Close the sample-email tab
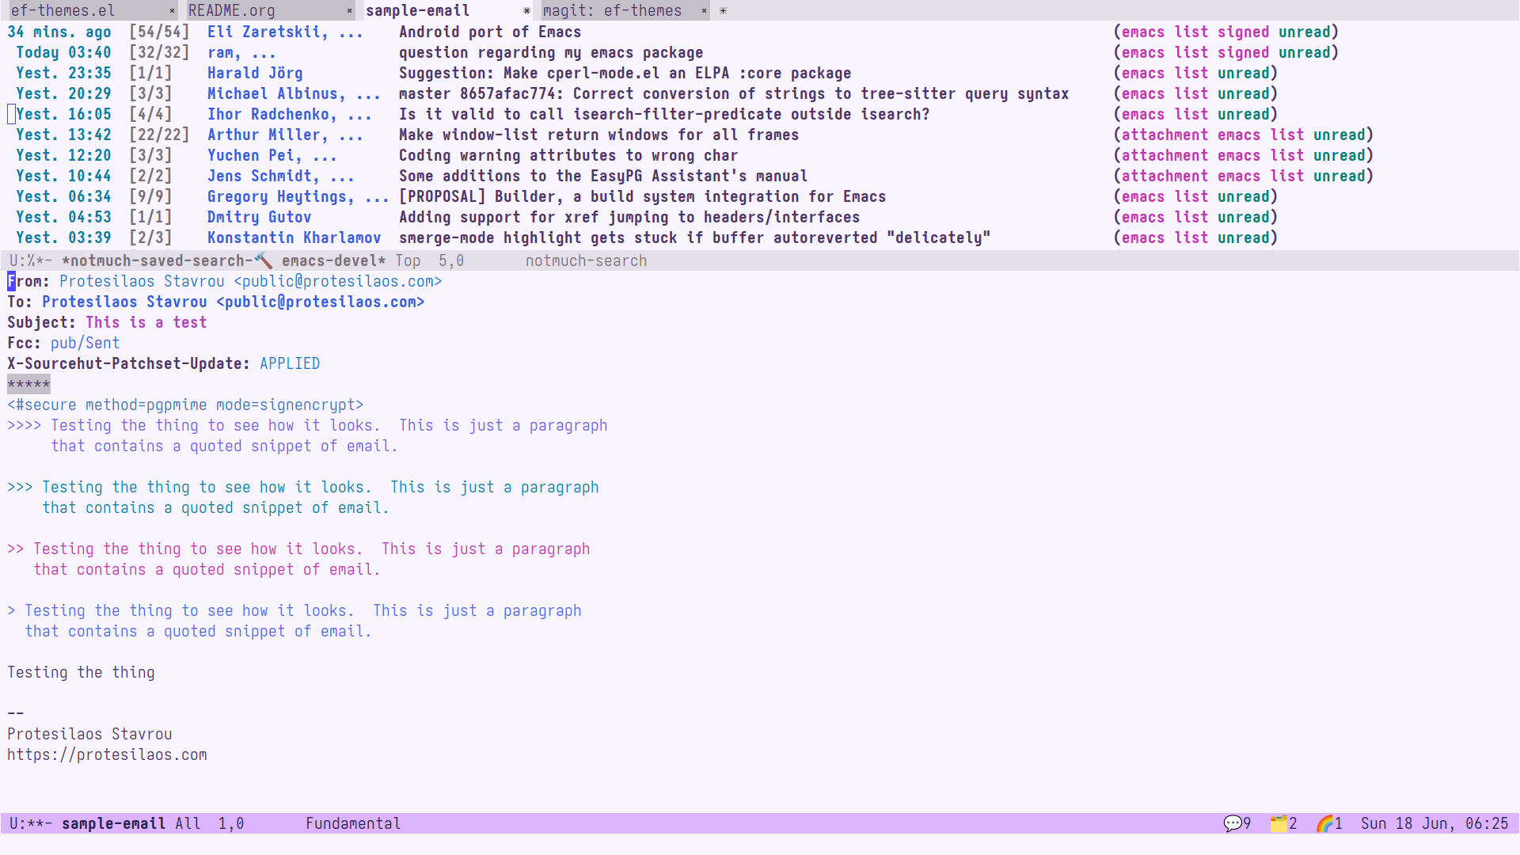 click(x=526, y=11)
